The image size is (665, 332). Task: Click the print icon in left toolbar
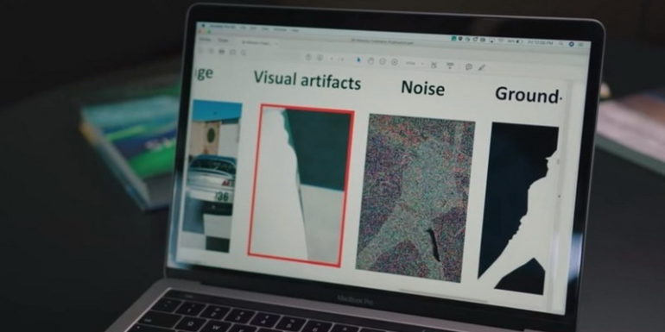pyautogui.click(x=221, y=51)
